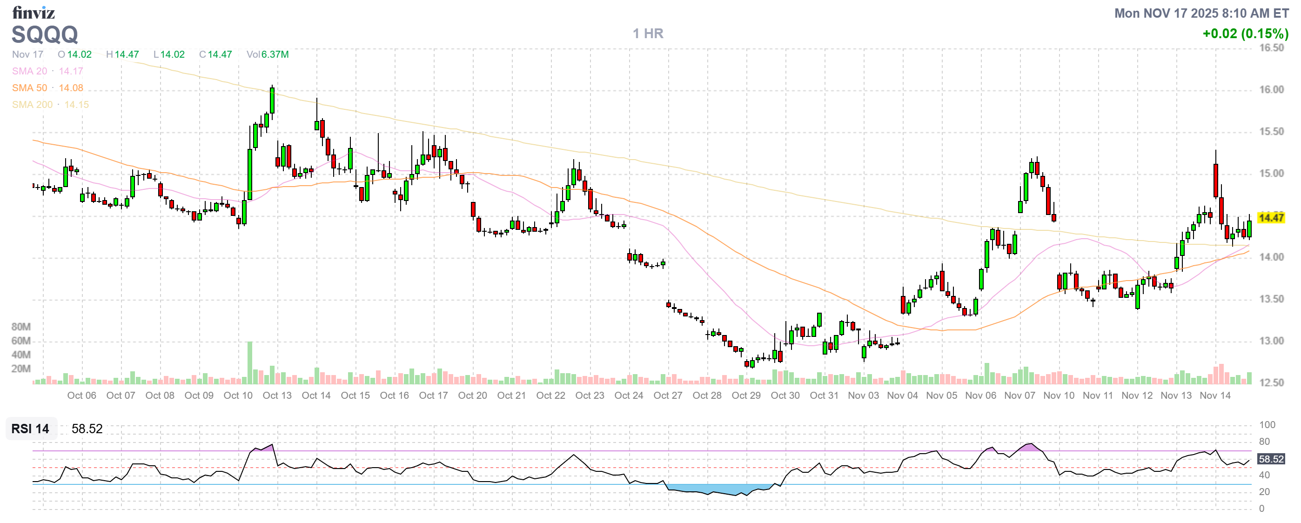This screenshot has height=523, width=1301.
Task: Click the SQQQ ticker symbol
Action: click(45, 35)
